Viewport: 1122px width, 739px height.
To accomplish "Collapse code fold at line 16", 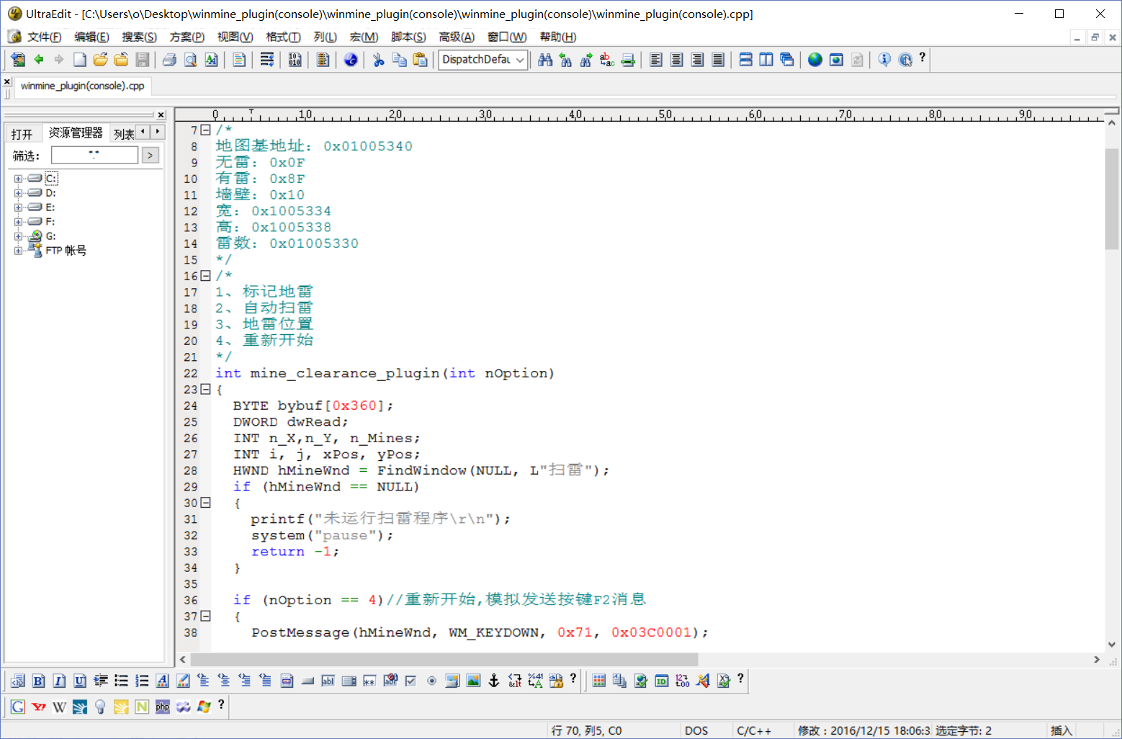I will pos(205,276).
